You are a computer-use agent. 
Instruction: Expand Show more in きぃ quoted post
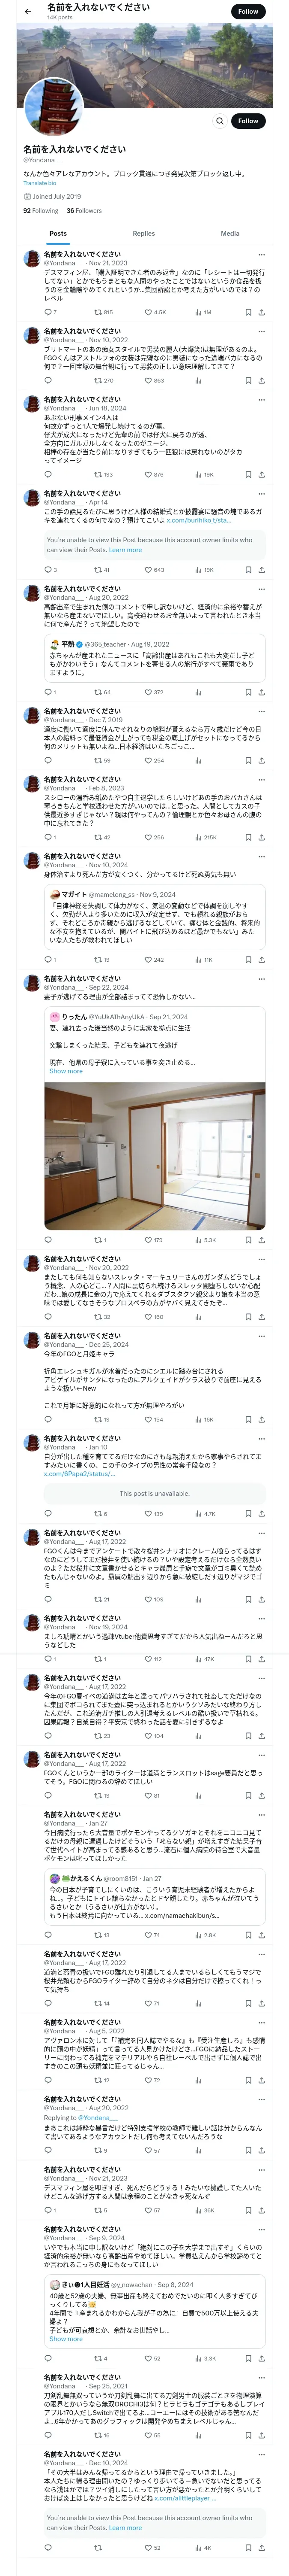pos(66,2339)
